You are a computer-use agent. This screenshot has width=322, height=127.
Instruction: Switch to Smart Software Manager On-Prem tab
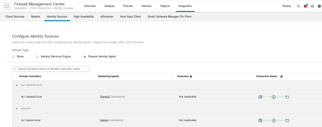point(169,17)
